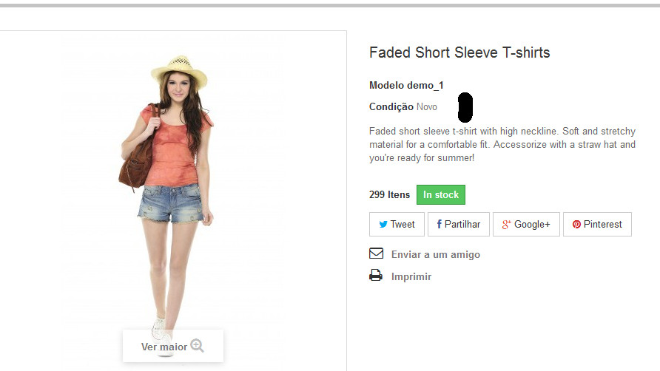Click the Facebook f icon
Screen dimensions: 660x371
tap(439, 224)
